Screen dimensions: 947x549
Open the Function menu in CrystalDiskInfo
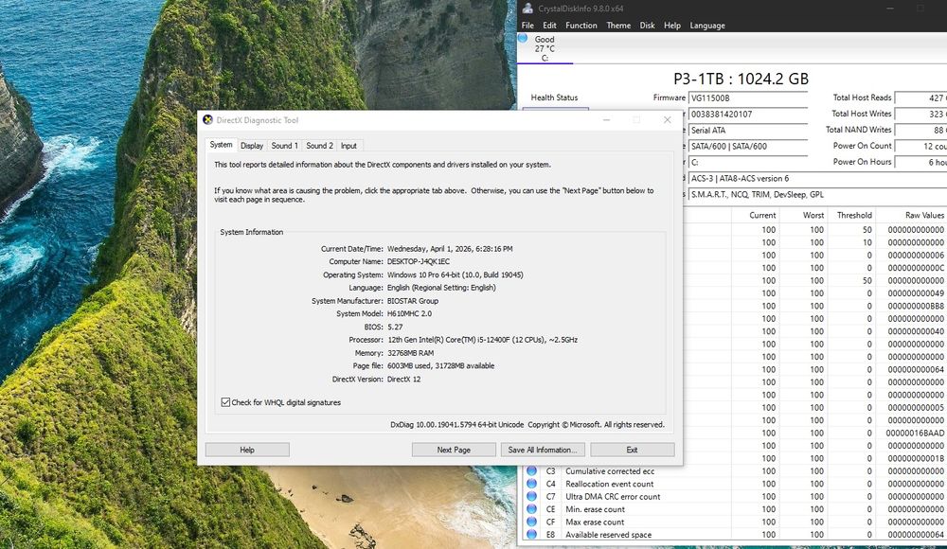(x=581, y=26)
